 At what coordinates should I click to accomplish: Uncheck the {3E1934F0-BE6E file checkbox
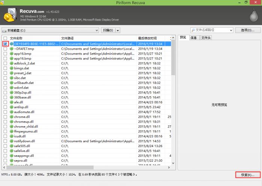[5, 44]
